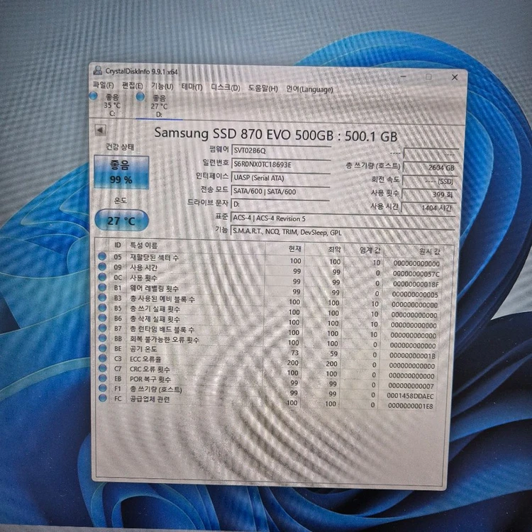Screen dimensions: 532x532
Task: Select the 총 사용된 예비 블록 수 row
Action: 267,301
